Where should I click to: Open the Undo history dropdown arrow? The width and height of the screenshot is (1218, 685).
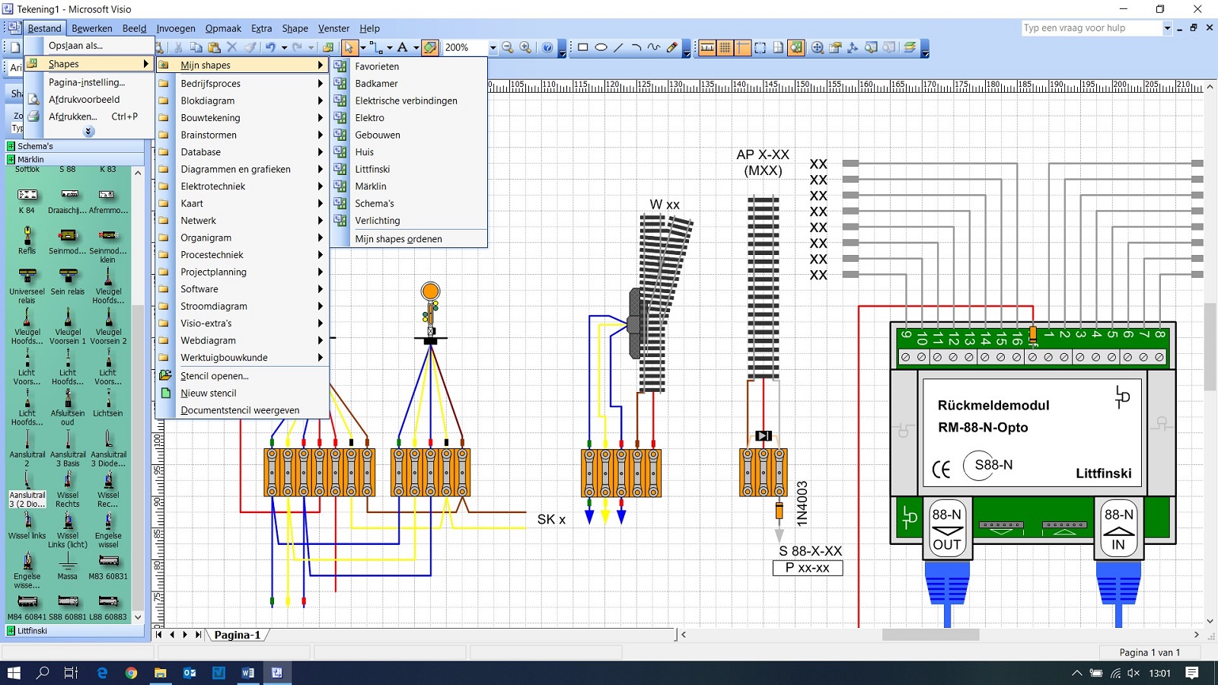coord(284,47)
